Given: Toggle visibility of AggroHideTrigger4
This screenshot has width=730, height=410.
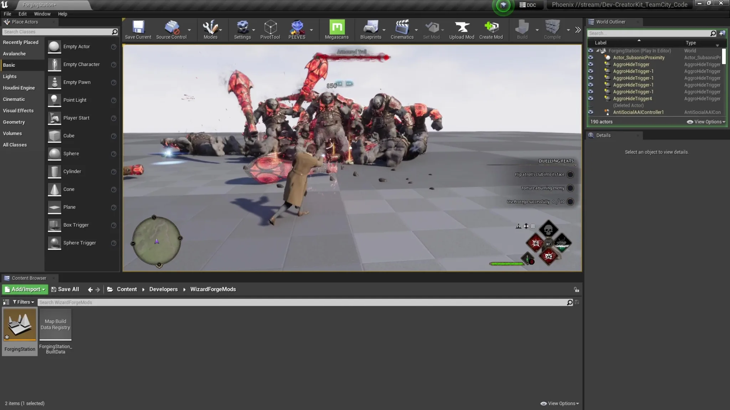Looking at the screenshot, I should coord(591,99).
